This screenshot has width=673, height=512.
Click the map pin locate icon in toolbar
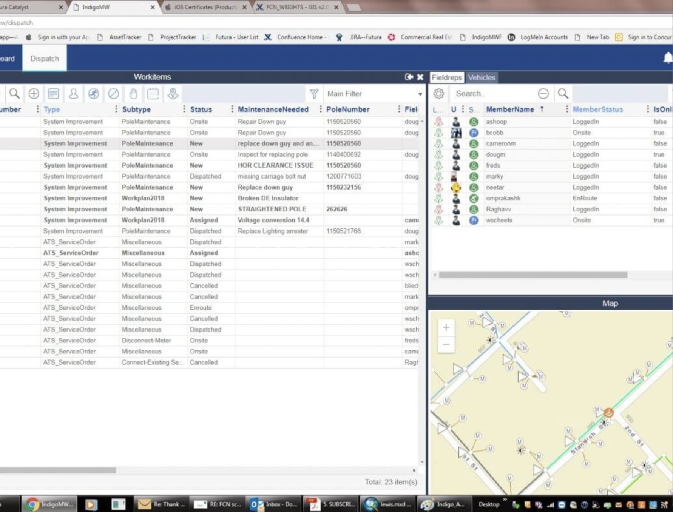click(x=173, y=94)
